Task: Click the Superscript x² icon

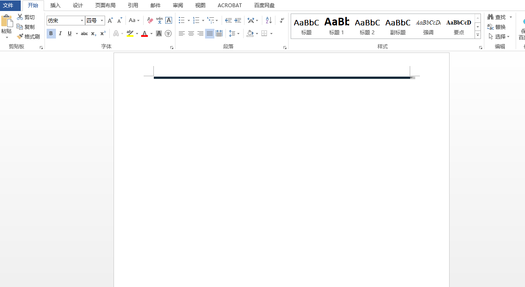Action: [103, 33]
